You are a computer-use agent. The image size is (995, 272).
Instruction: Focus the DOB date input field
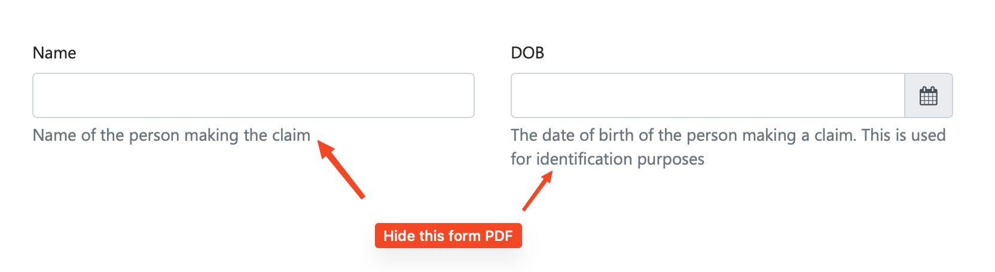707,95
